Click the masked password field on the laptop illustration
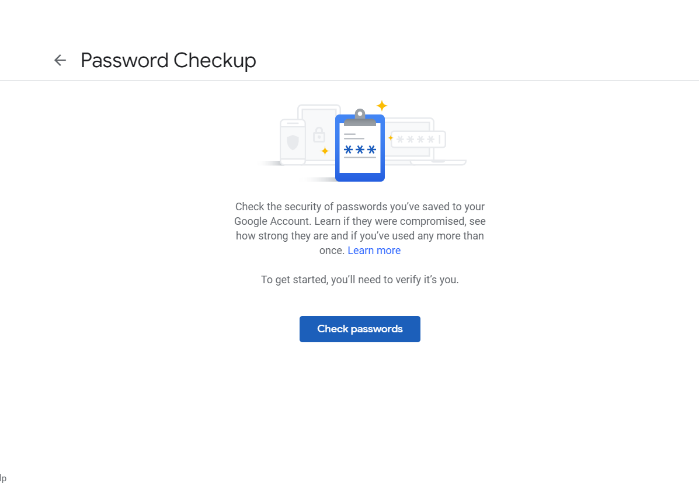The height and width of the screenshot is (483, 699). point(419,138)
